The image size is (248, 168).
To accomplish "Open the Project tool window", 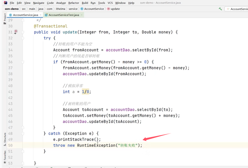I will (5, 19).
